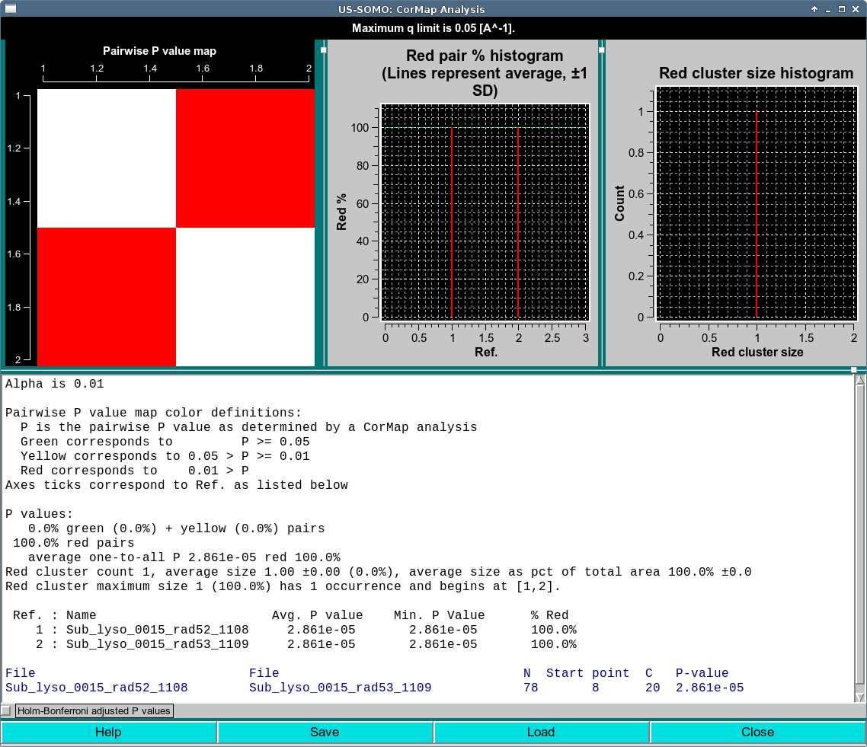Open the window menu icon in title bar
The image size is (867, 747).
(9, 9)
